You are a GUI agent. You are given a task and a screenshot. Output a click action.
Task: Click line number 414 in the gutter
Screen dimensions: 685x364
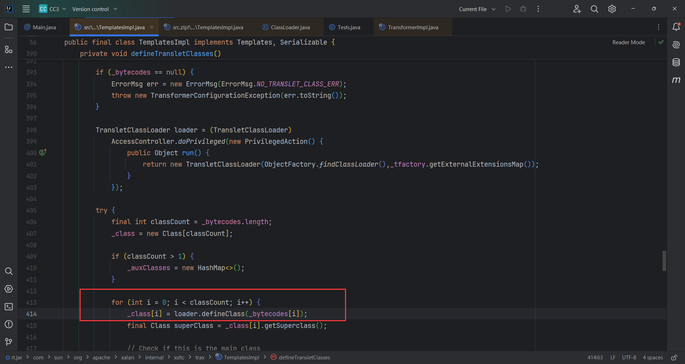31,314
